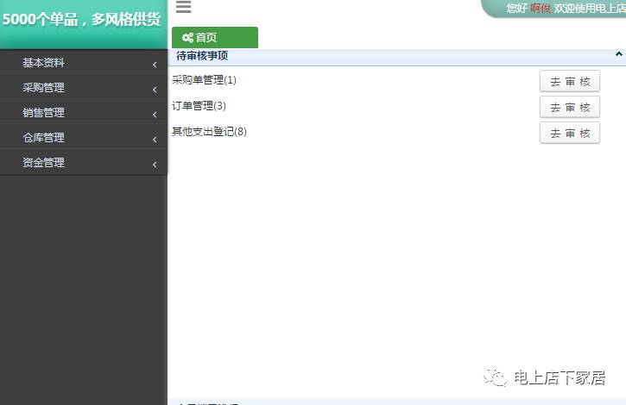Click the username 啊俊 in header

point(541,8)
